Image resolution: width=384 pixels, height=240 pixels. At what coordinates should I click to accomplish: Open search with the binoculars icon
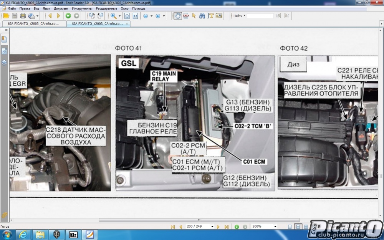point(202,16)
